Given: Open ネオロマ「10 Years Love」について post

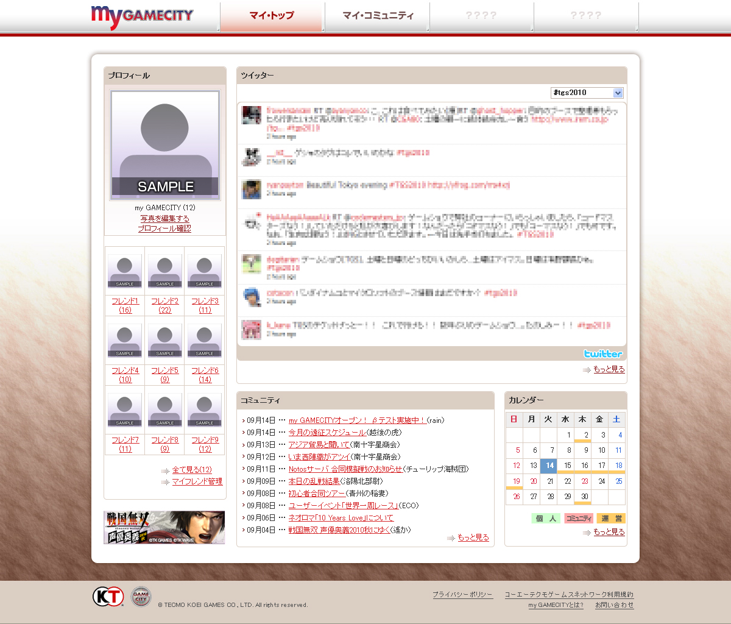Looking at the screenshot, I should click(x=341, y=518).
